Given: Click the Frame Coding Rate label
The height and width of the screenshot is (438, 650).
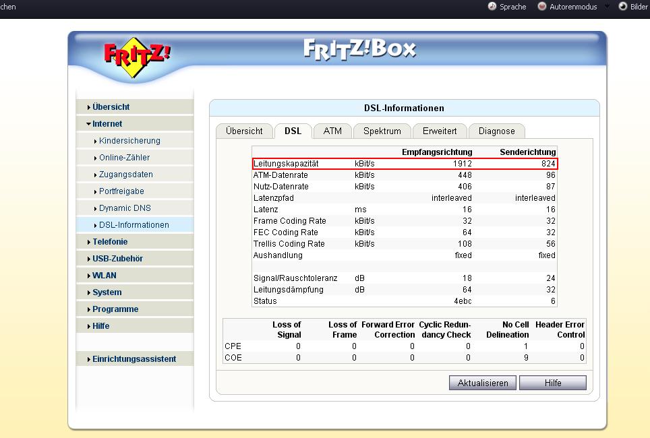Looking at the screenshot, I should (x=290, y=221).
